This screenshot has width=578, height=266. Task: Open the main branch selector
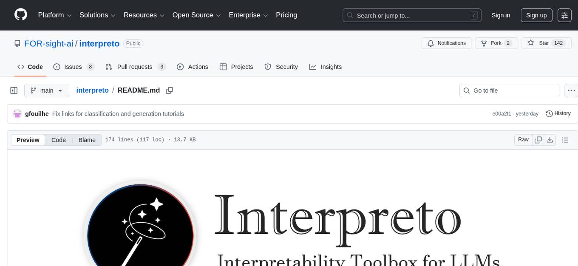coord(47,90)
